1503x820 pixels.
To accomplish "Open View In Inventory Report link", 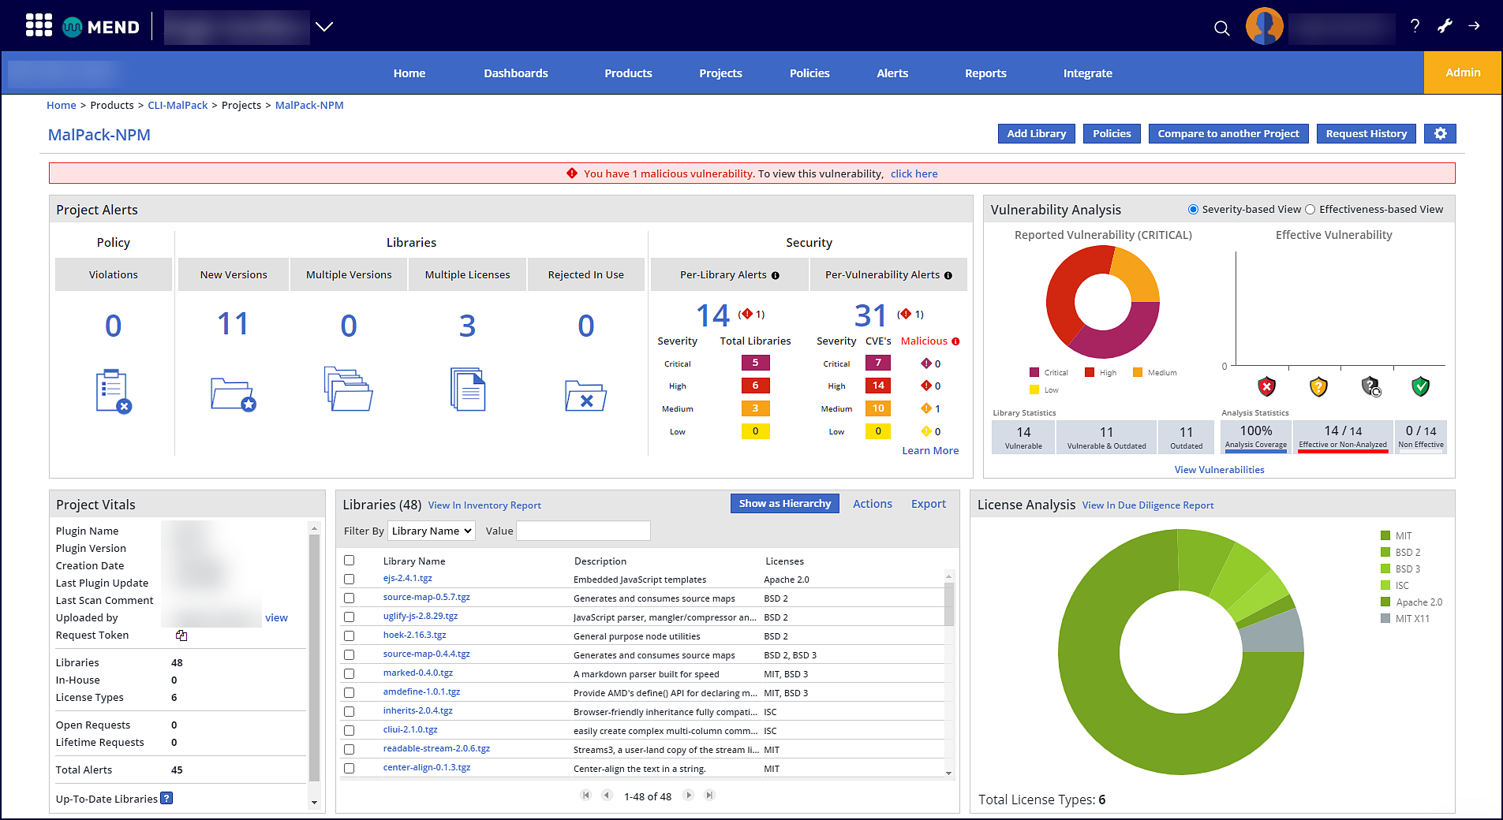I will [484, 505].
